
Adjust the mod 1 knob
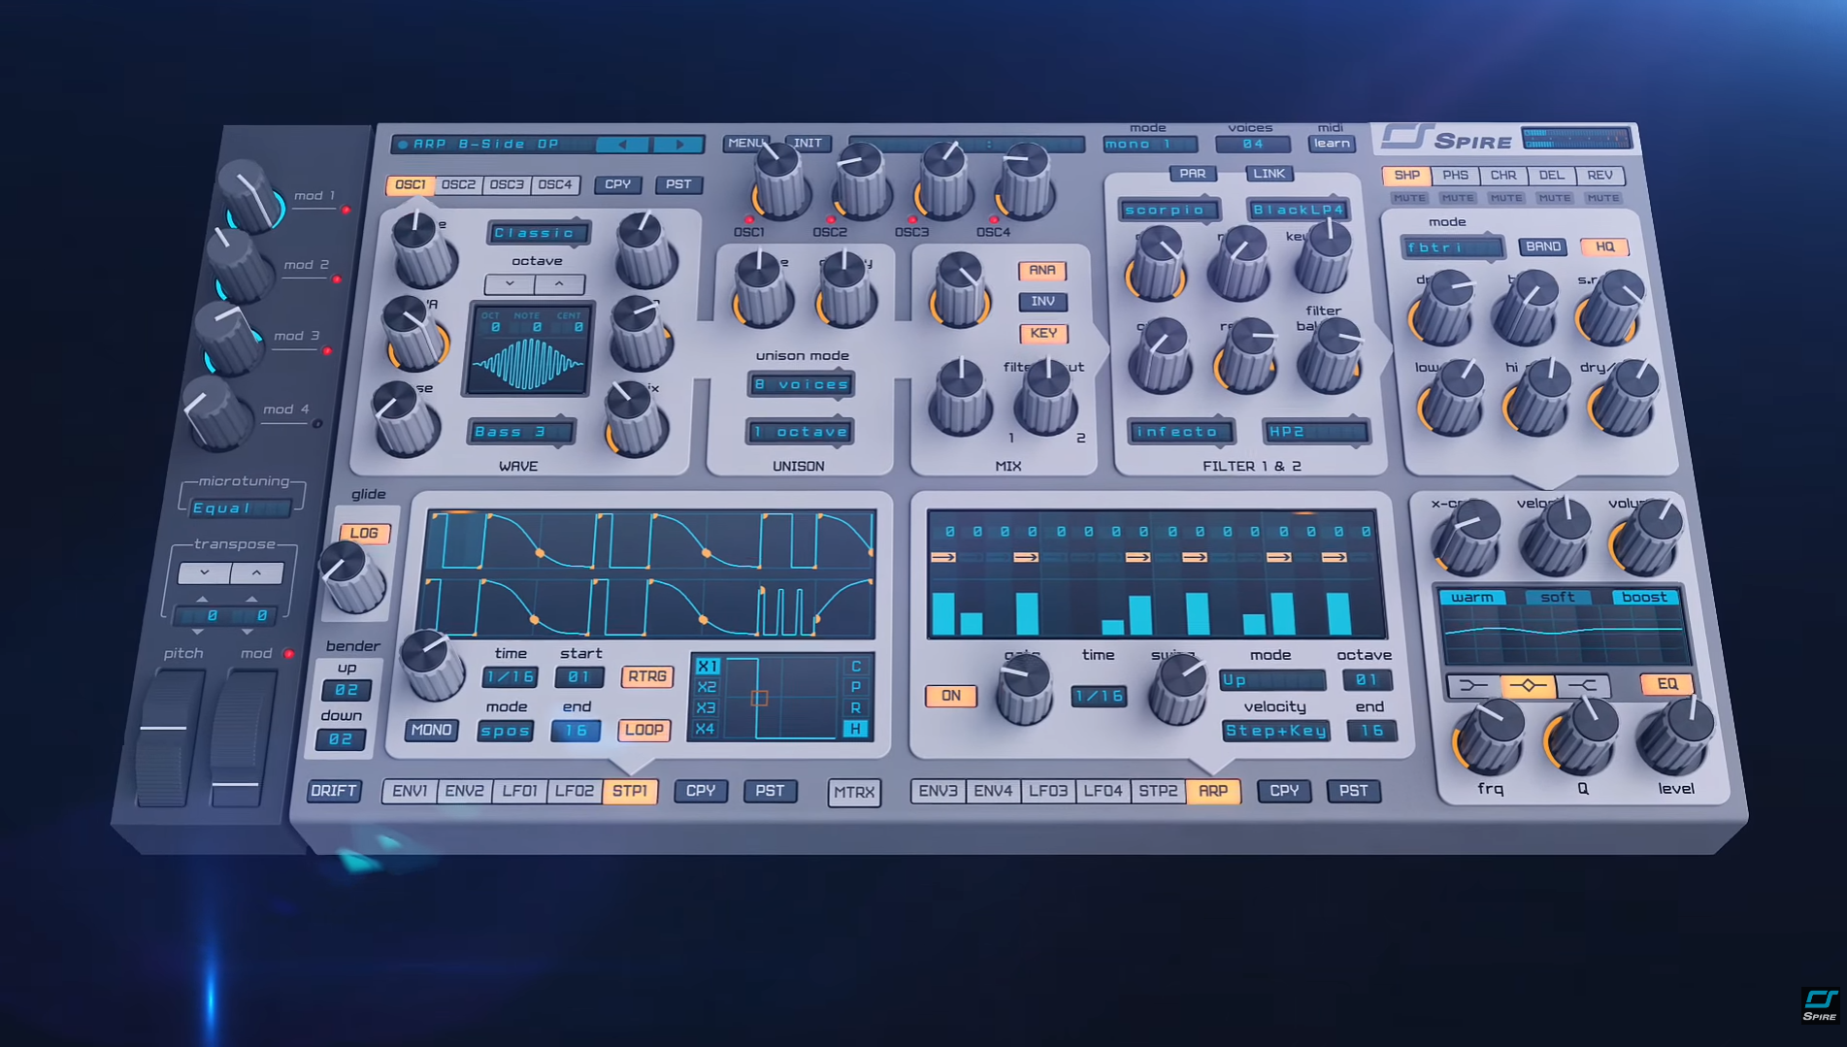pyautogui.click(x=250, y=196)
